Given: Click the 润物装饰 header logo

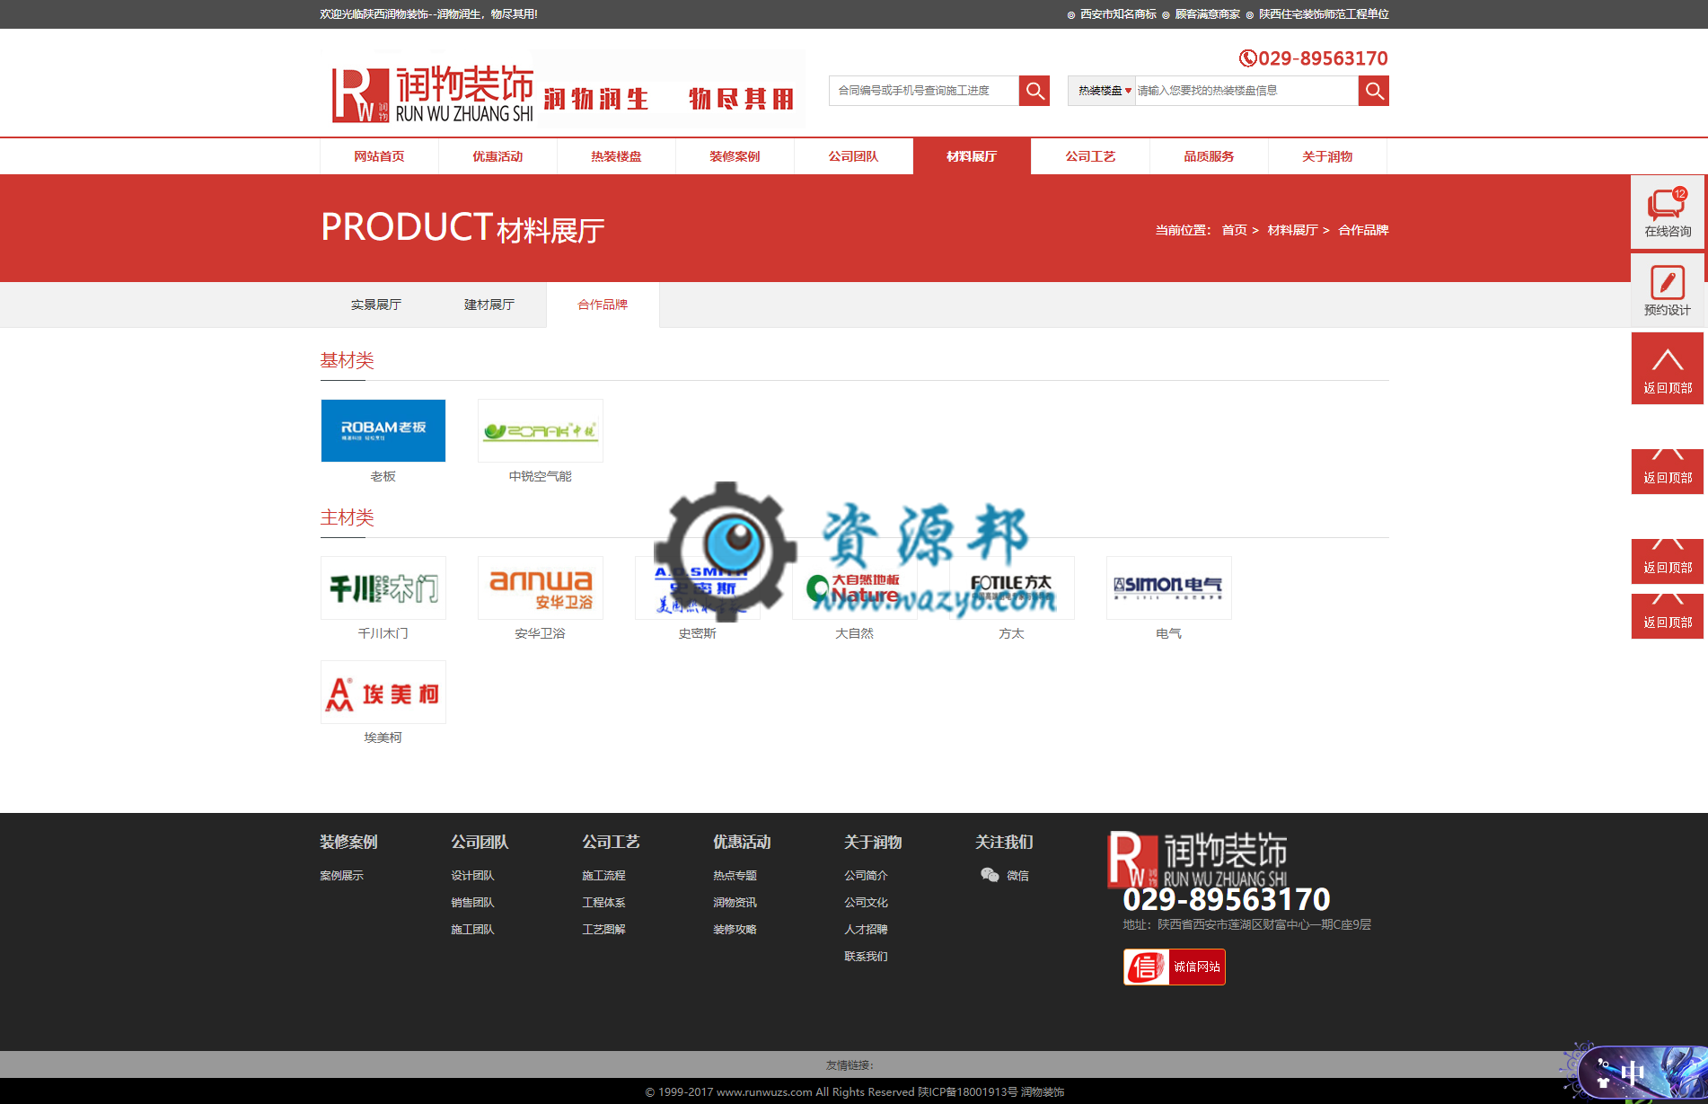Looking at the screenshot, I should 432,93.
